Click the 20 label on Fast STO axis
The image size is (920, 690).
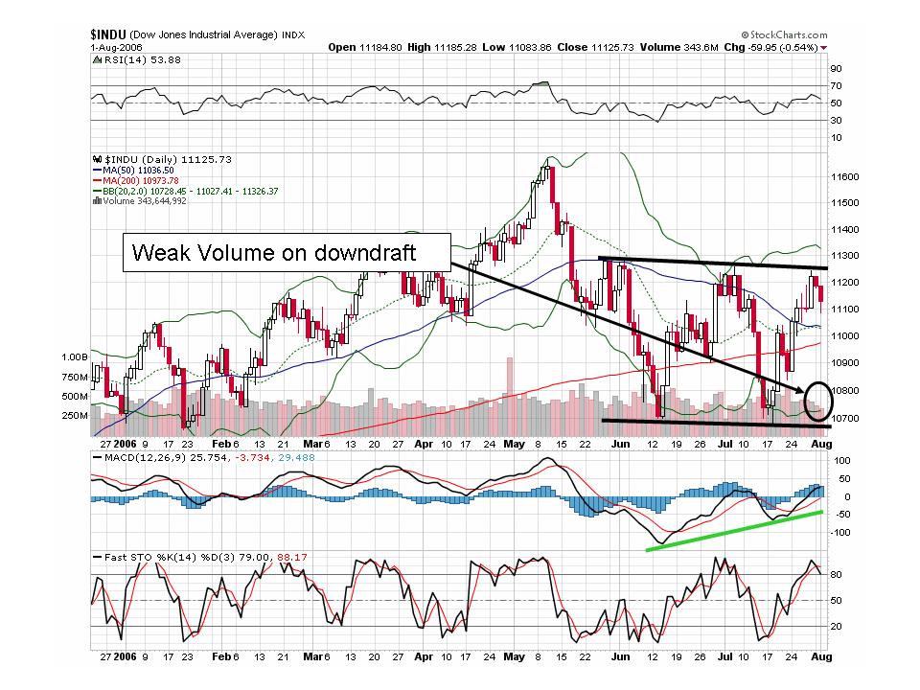pyautogui.click(x=837, y=627)
